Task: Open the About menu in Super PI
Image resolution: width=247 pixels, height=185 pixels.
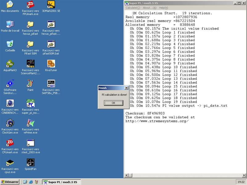Action: tap(149, 8)
